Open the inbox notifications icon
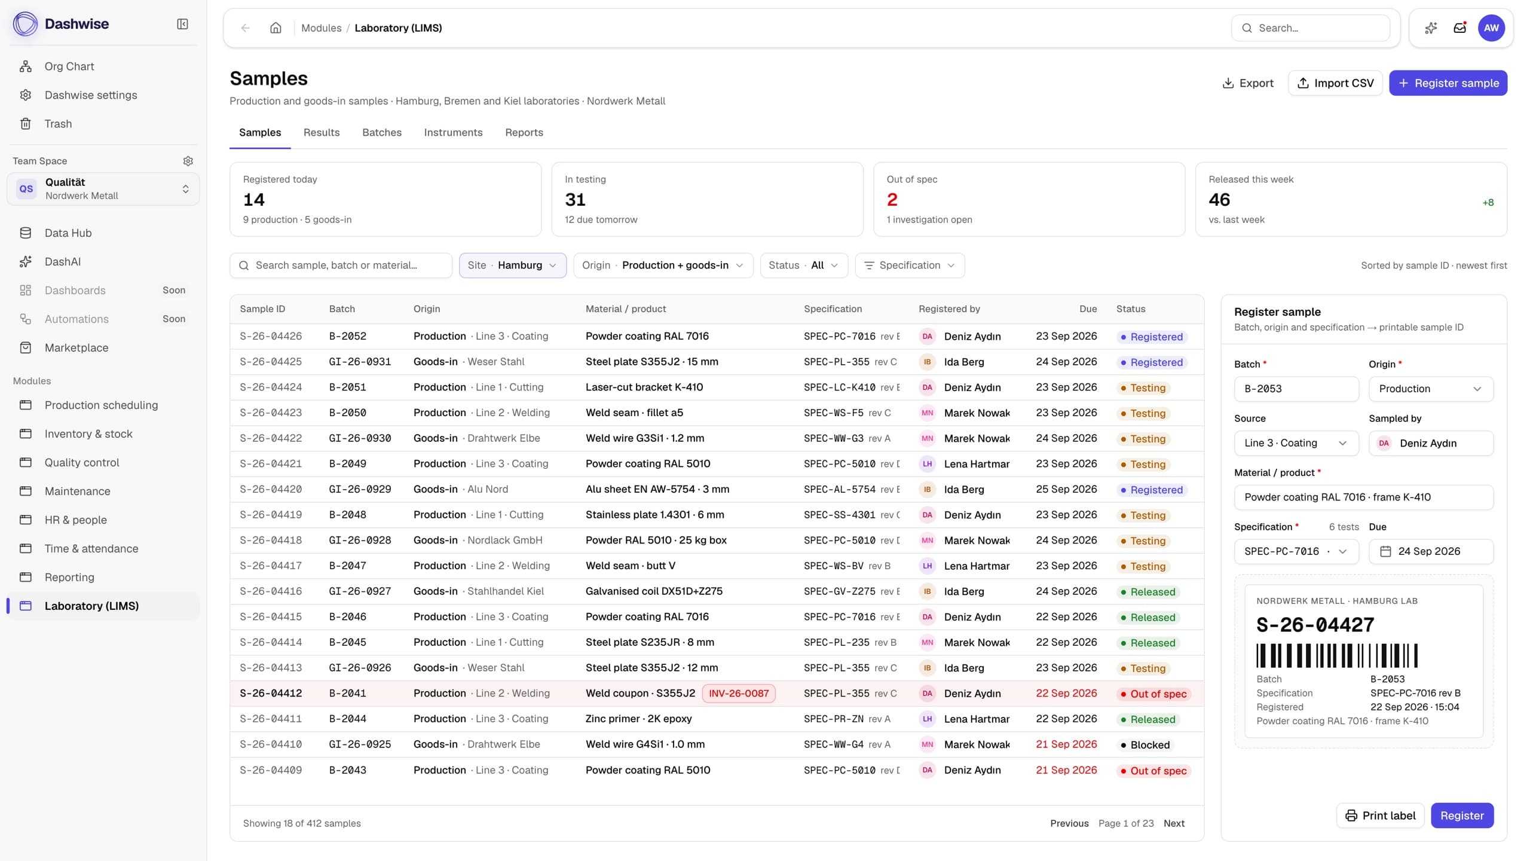The width and height of the screenshot is (1530, 861). (x=1460, y=28)
